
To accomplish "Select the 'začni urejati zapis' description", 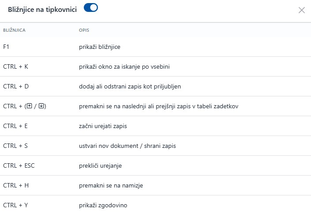I will [x=103, y=126].
